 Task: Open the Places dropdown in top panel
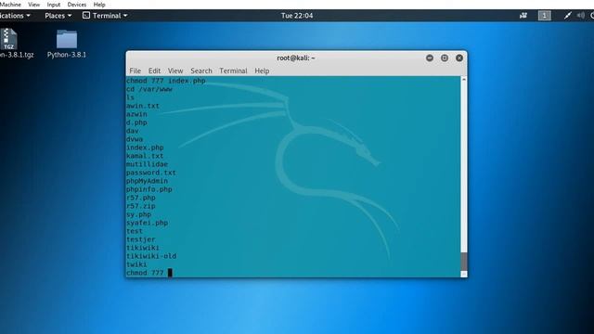coord(58,16)
